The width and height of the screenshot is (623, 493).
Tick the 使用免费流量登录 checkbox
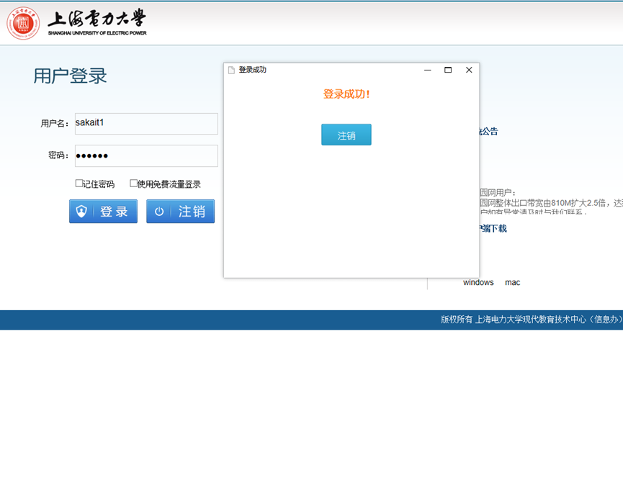pos(133,184)
